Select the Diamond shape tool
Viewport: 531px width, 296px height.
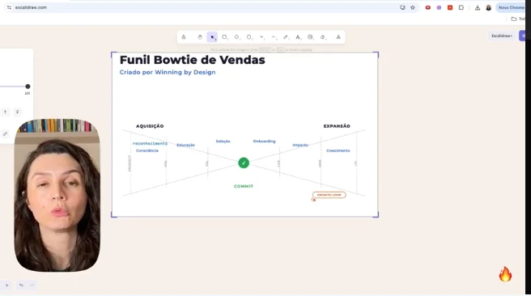pyautogui.click(x=236, y=37)
